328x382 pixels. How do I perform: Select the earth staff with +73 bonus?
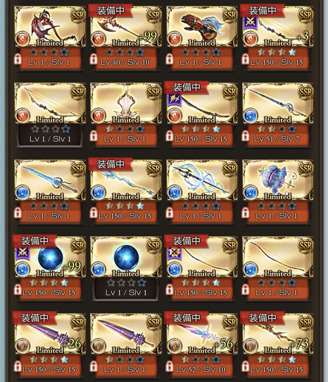click(x=278, y=334)
